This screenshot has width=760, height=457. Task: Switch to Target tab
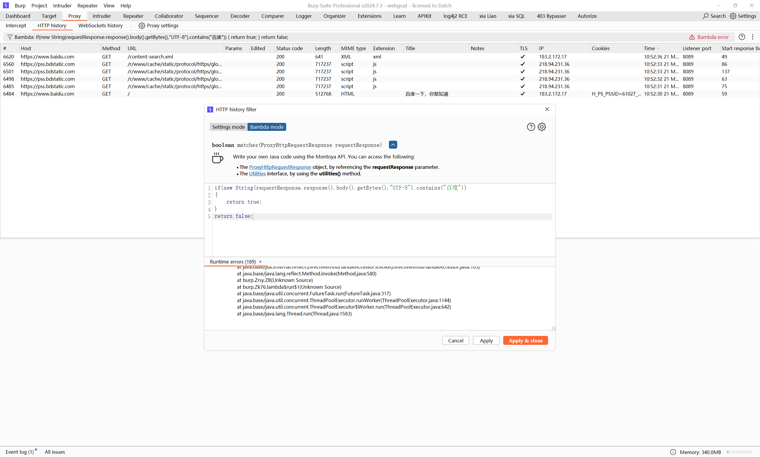pos(49,16)
